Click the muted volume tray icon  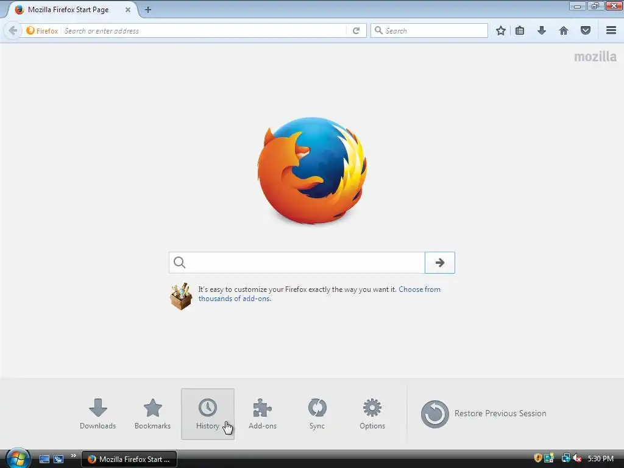pos(577,458)
